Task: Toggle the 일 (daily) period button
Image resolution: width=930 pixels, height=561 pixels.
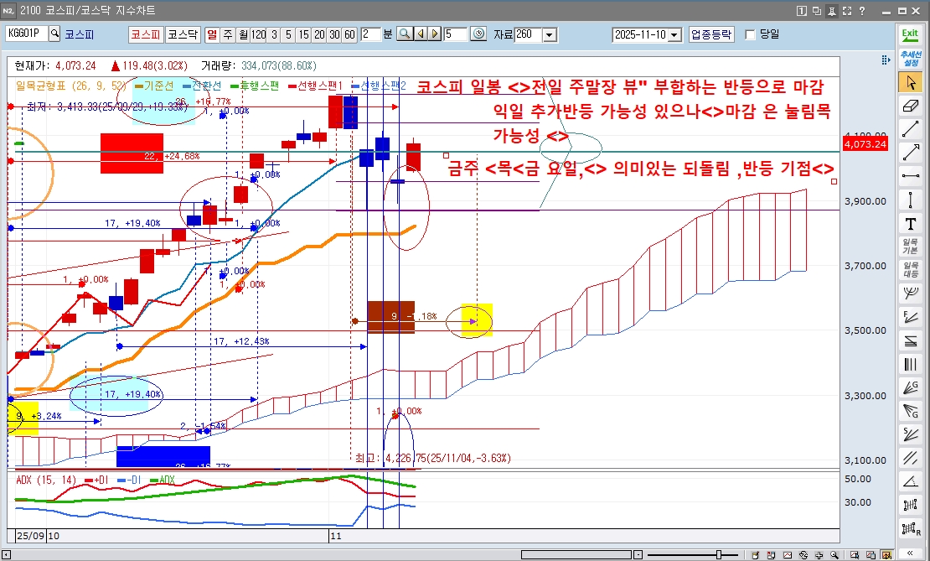Action: [x=211, y=34]
